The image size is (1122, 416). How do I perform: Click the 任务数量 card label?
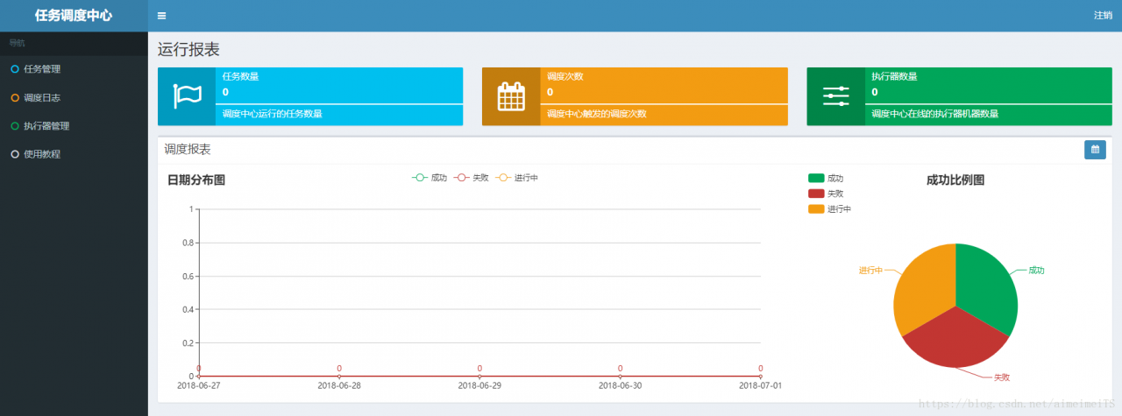[x=240, y=76]
